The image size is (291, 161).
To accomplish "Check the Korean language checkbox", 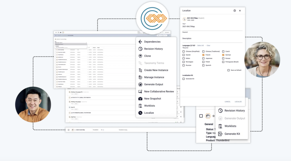I will click(223, 59).
